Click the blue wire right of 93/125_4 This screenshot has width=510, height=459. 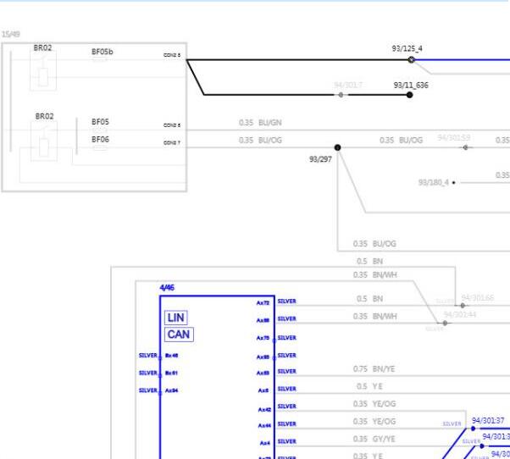(463, 60)
